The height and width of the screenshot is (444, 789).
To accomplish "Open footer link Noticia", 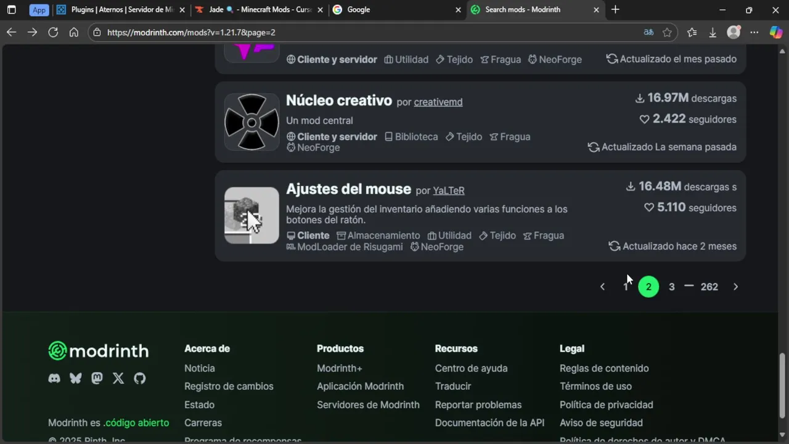I will [200, 368].
